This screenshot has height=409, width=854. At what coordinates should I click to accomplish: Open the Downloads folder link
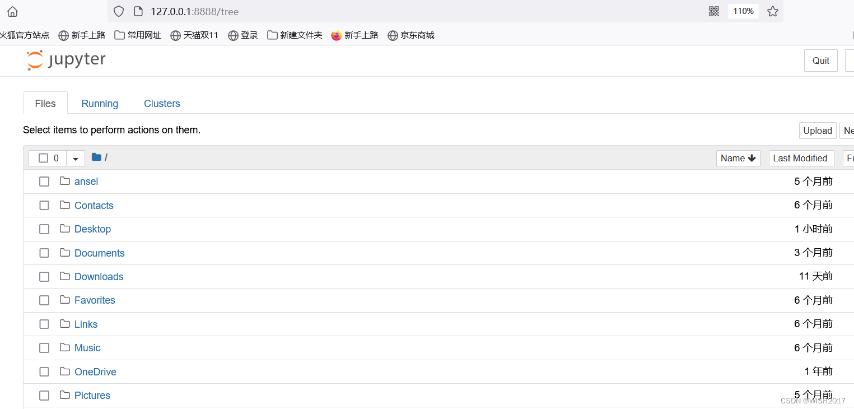pyautogui.click(x=99, y=277)
